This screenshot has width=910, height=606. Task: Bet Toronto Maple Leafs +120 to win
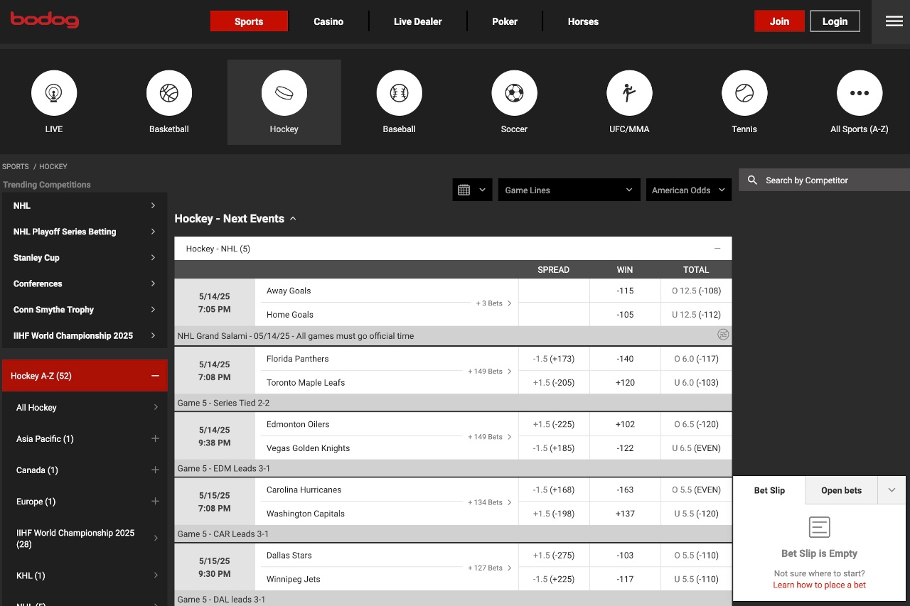(625, 382)
